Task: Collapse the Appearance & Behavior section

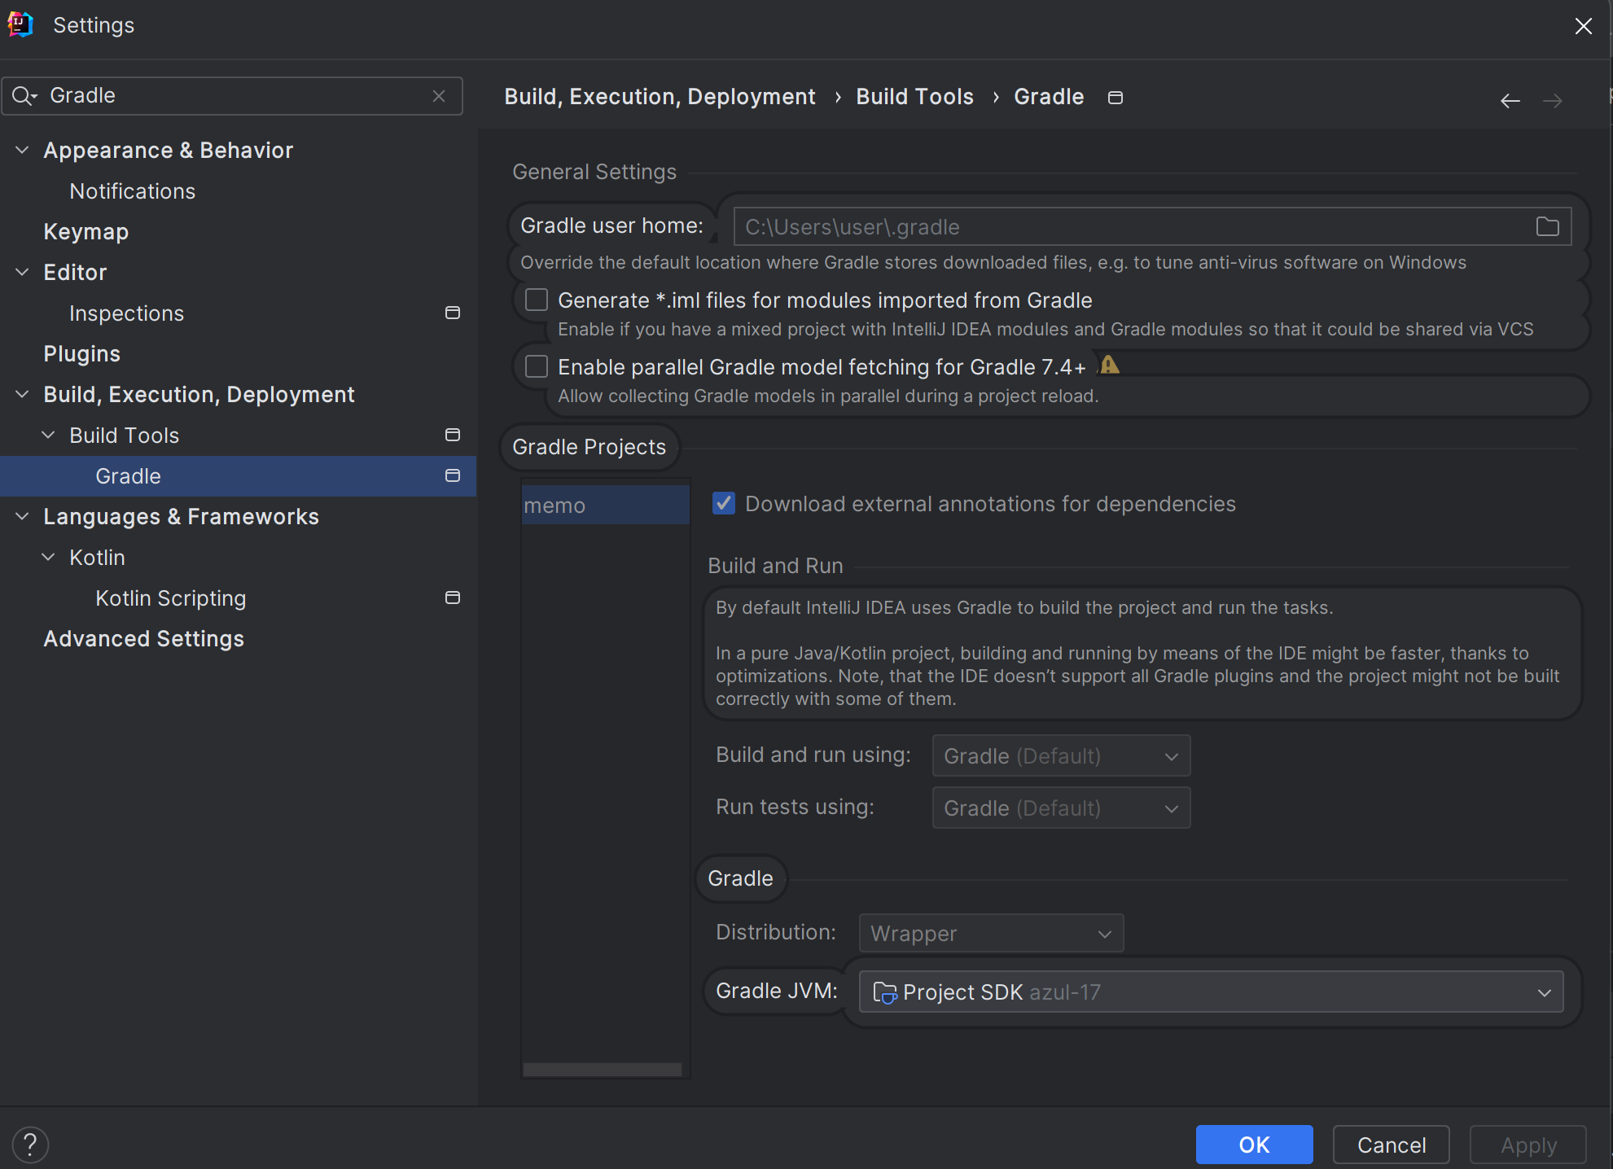Action: [x=23, y=150]
